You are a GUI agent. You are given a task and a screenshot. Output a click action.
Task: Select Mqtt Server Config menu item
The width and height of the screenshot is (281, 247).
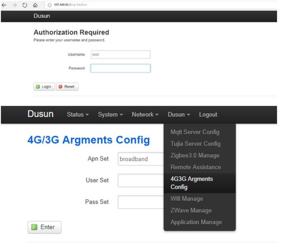(x=200, y=132)
